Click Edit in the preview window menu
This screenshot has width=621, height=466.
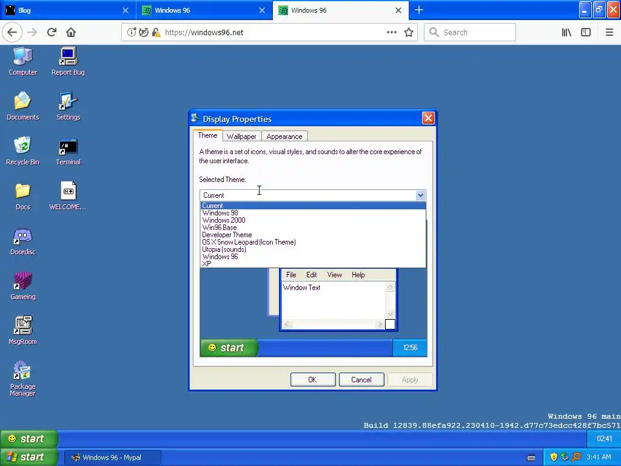coord(311,275)
